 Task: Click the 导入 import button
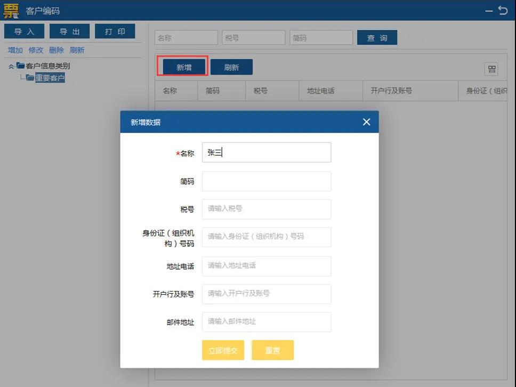24,31
